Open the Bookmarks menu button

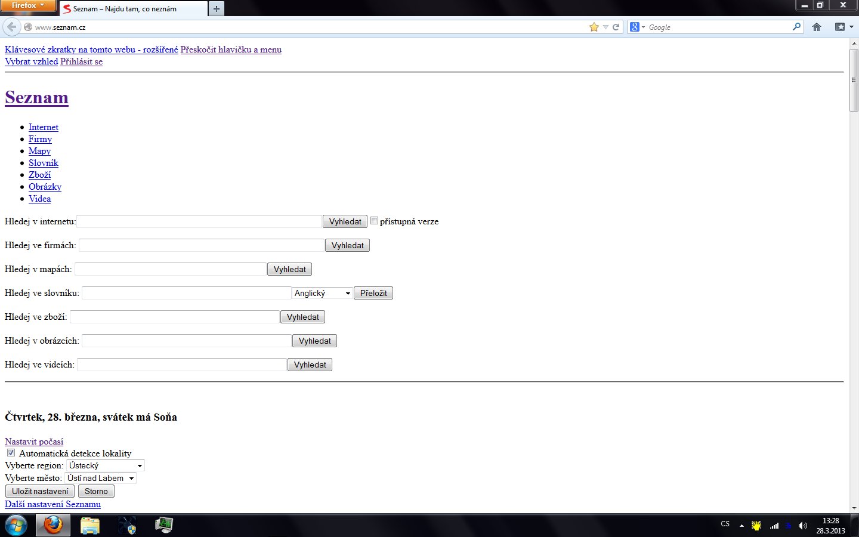pos(843,27)
